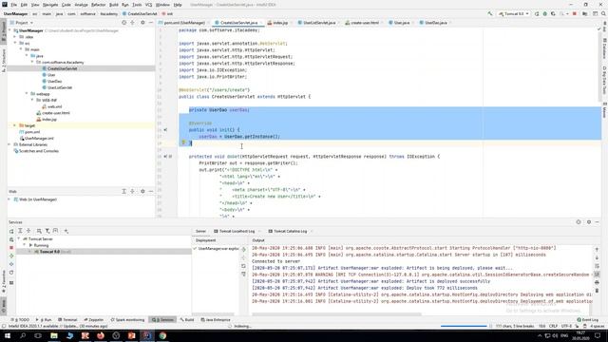The width and height of the screenshot is (608, 342).
Task: Expand the Web (in UserManager) node
Action: tap(10, 199)
